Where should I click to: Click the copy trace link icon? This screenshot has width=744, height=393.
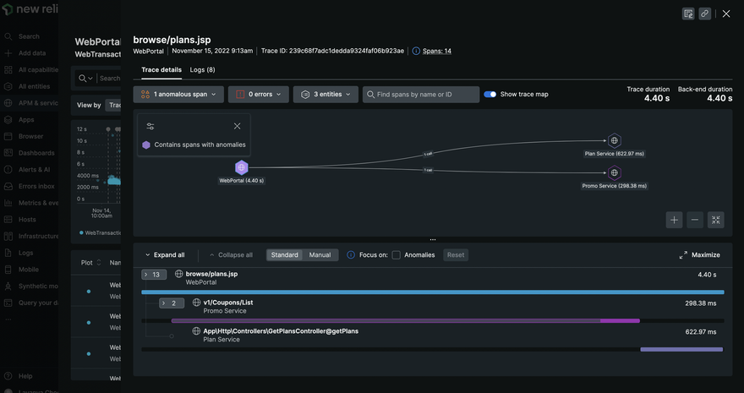[x=704, y=14]
